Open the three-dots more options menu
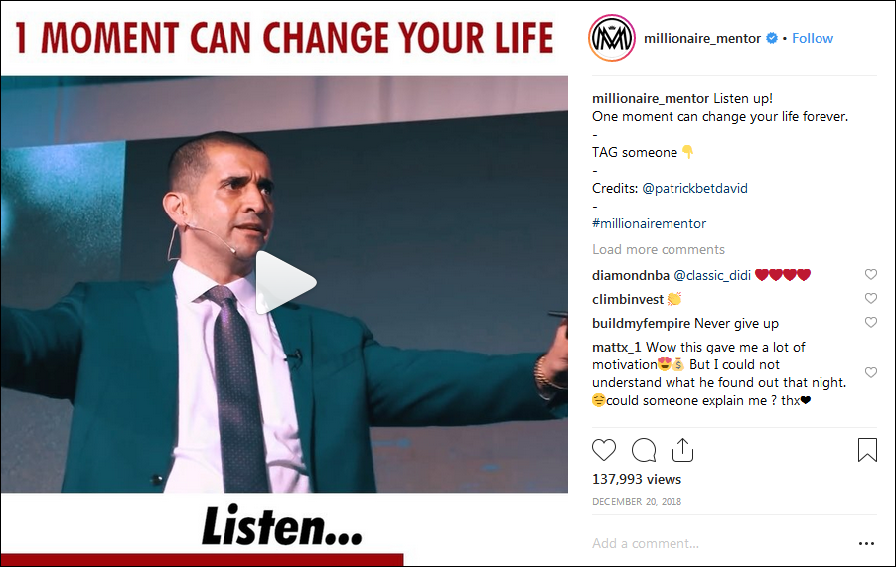This screenshot has width=896, height=567. pos(866,543)
